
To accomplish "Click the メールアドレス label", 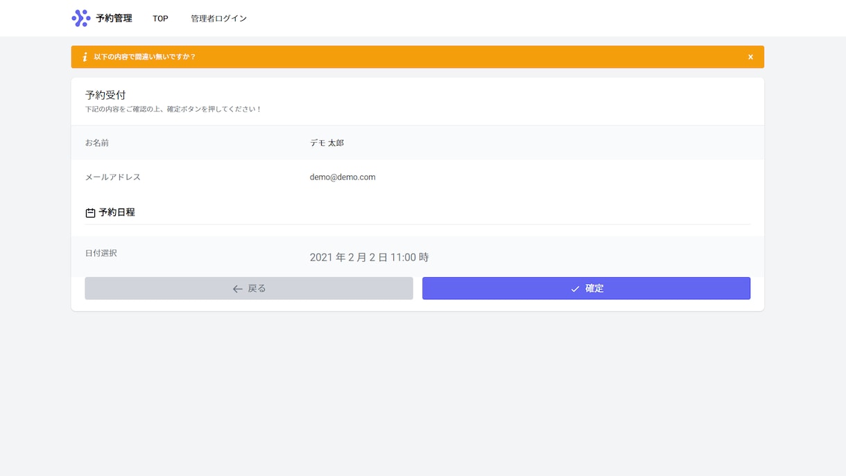I will pos(113,177).
